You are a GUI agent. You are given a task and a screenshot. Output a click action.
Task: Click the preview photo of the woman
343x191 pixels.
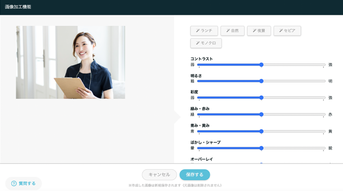(x=70, y=62)
